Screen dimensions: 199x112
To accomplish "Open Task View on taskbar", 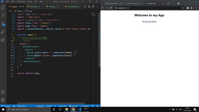I will [x=60, y=109].
